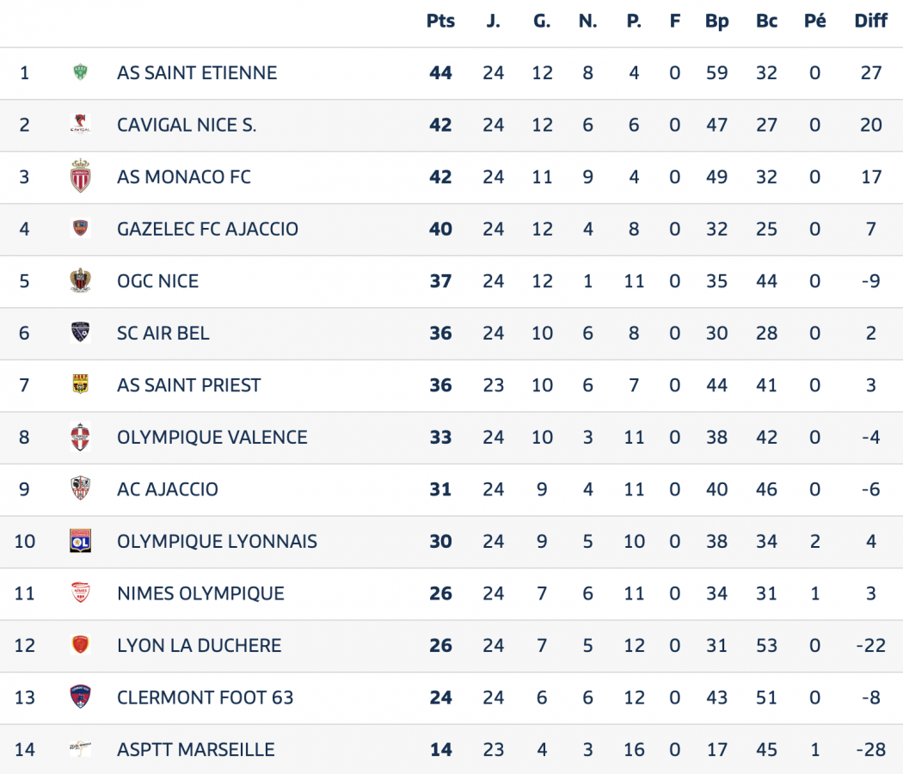Click the Gazelec FC Ajaccio badge
Screen dimensions: 903x774
click(80, 229)
